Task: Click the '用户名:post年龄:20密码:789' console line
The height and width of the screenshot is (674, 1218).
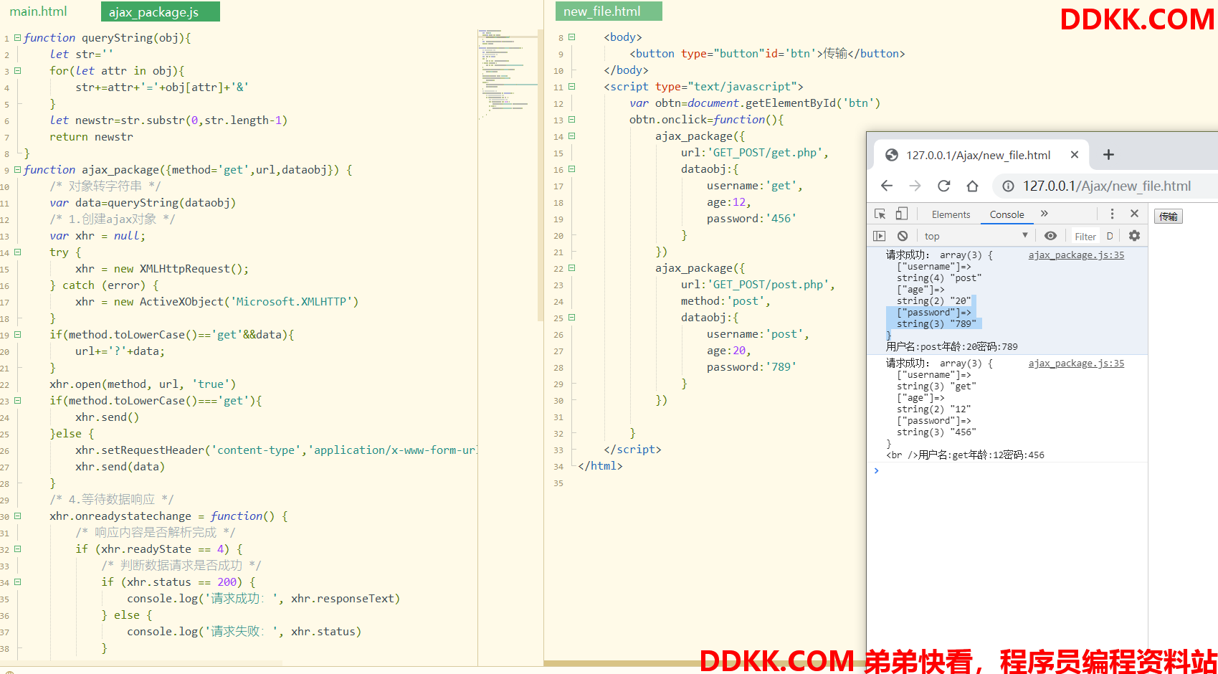Action: point(951,346)
